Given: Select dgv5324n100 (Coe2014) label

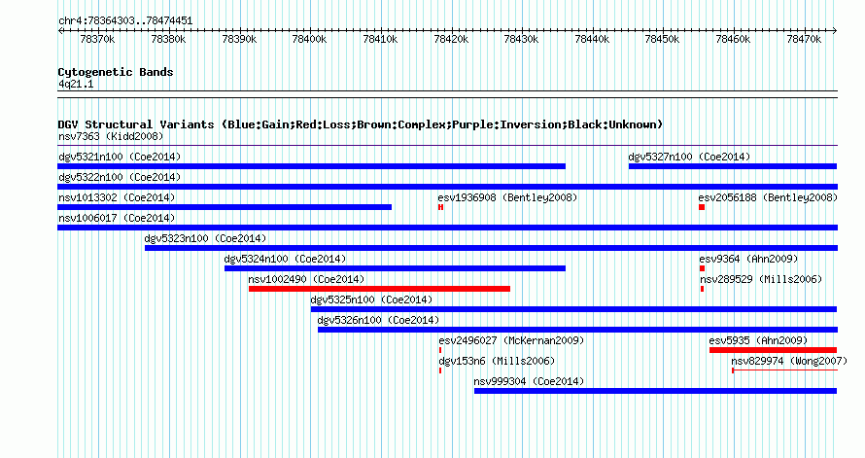Looking at the screenshot, I should pos(285,259).
